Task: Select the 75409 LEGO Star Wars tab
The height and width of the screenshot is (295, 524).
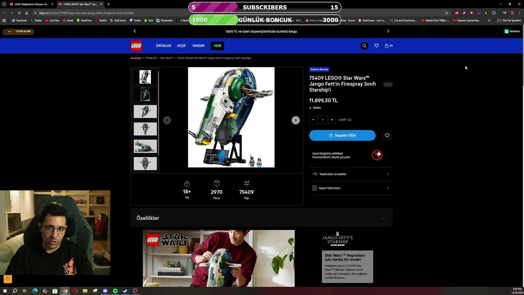Action: [x=80, y=4]
